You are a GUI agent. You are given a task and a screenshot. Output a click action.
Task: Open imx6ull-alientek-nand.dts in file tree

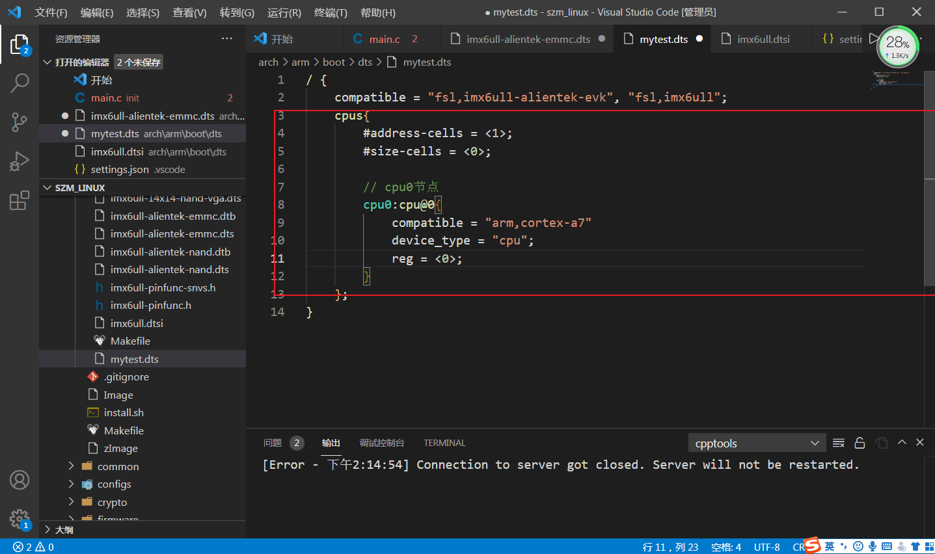point(169,269)
